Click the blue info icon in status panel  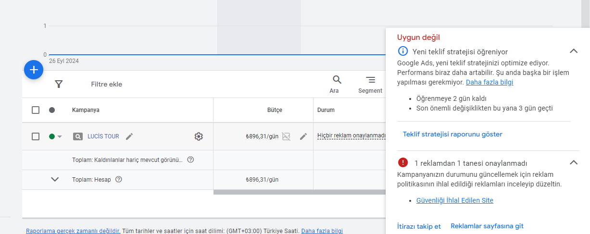click(403, 51)
